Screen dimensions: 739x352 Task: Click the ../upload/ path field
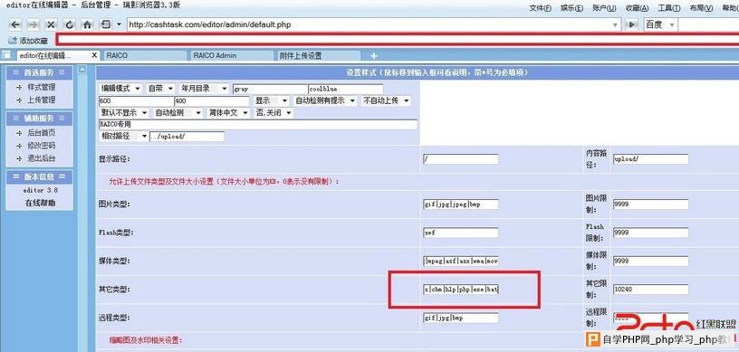tap(187, 136)
